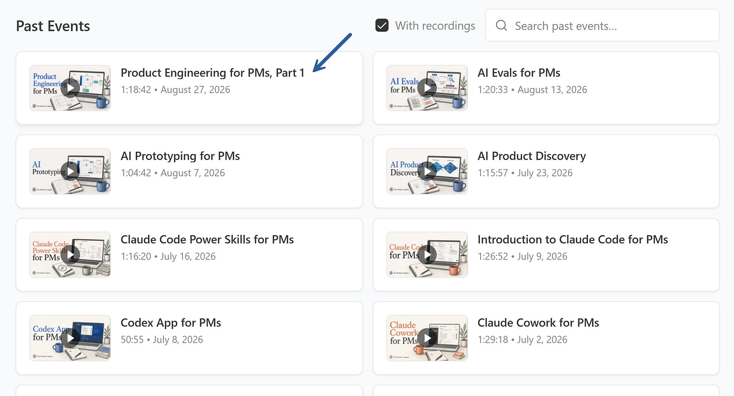Open Product Engineering for PMs, Part 1 title

(x=213, y=73)
